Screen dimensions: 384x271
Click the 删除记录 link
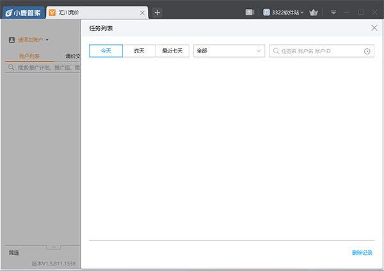[x=362, y=252]
